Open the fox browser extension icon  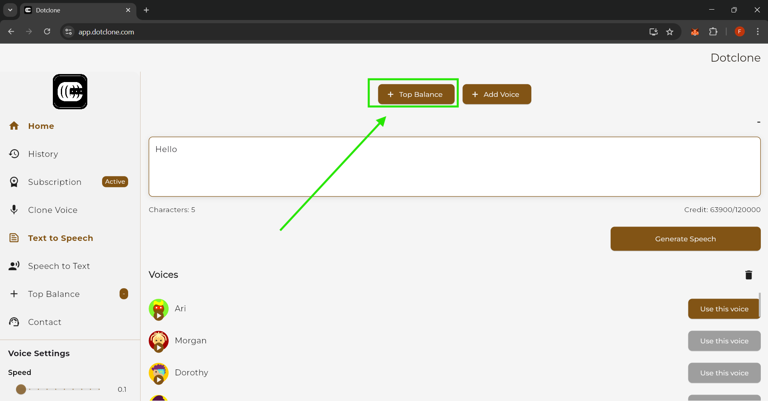(695, 32)
